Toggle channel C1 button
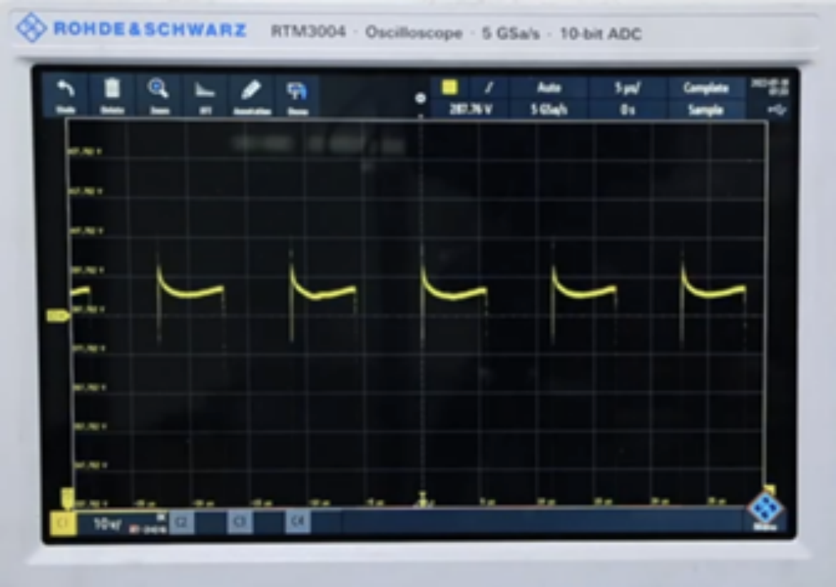This screenshot has width=836, height=587. pos(64,523)
